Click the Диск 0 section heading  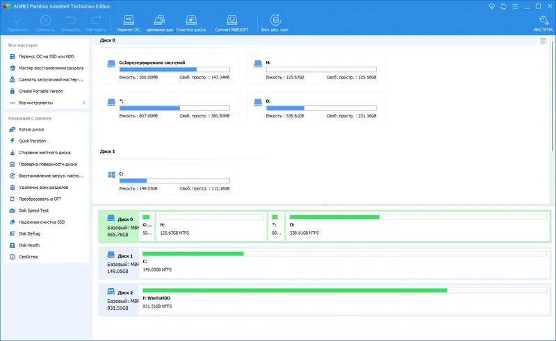[108, 40]
